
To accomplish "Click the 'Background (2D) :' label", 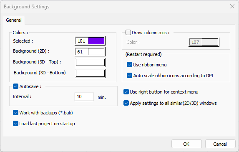I will (31, 51).
